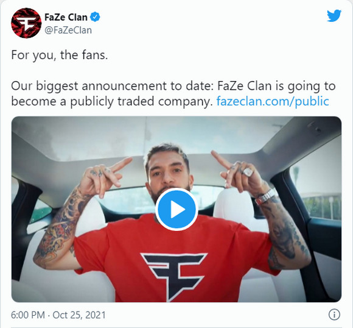Click the FaZe Clan display name
This screenshot has height=328, width=353.
pos(66,17)
